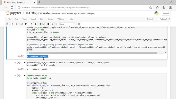This screenshot has height=99, width=176.
Task: Click the browser address bar URL
Action: pos(56,7)
